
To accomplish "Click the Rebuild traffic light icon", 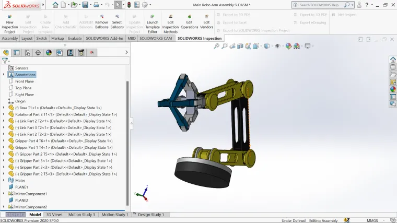I will click(130, 5).
